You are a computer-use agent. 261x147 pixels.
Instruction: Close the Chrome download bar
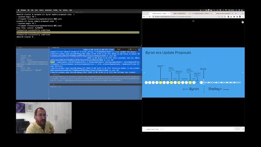[x=243, y=129]
